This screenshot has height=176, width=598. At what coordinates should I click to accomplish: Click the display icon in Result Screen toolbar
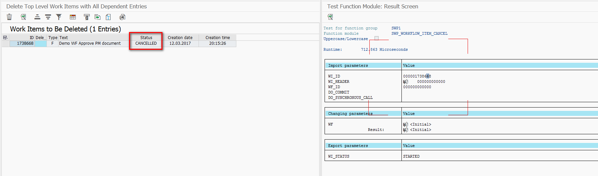tap(330, 17)
